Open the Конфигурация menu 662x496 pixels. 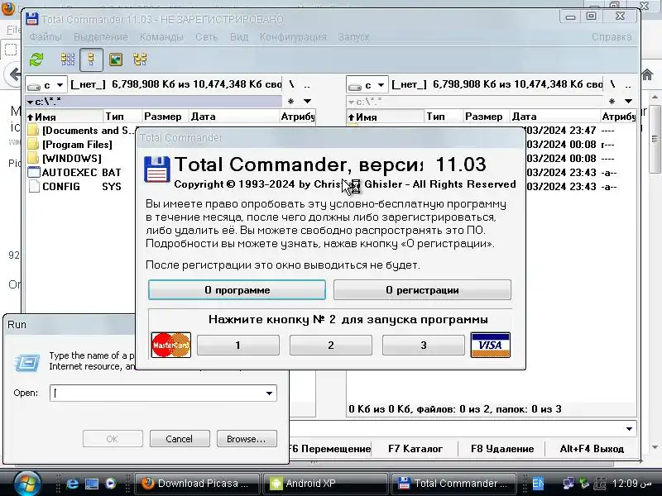[x=293, y=37]
